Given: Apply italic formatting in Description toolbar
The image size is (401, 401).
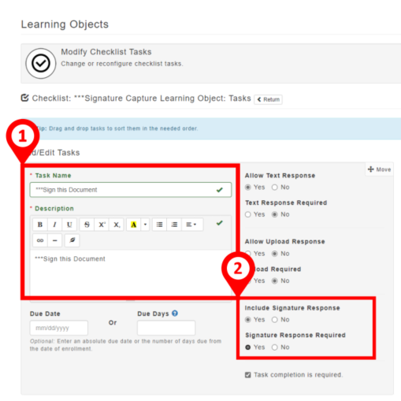Looking at the screenshot, I should (54, 225).
